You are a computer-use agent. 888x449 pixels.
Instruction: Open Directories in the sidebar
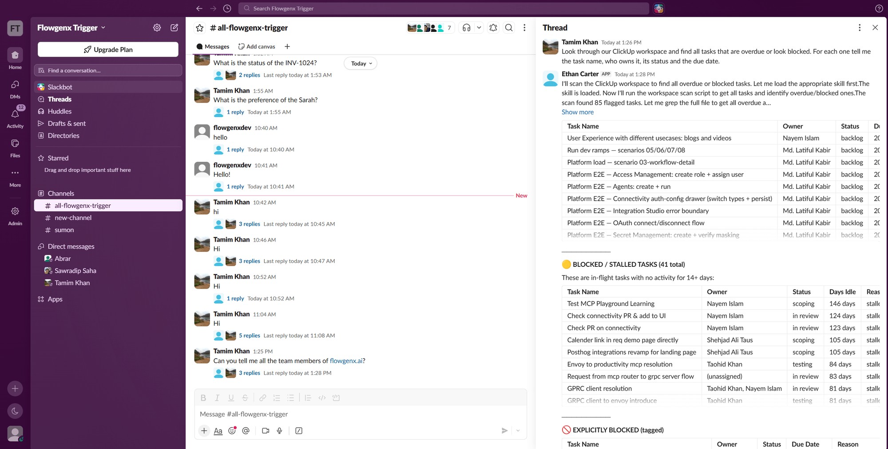coord(108,136)
